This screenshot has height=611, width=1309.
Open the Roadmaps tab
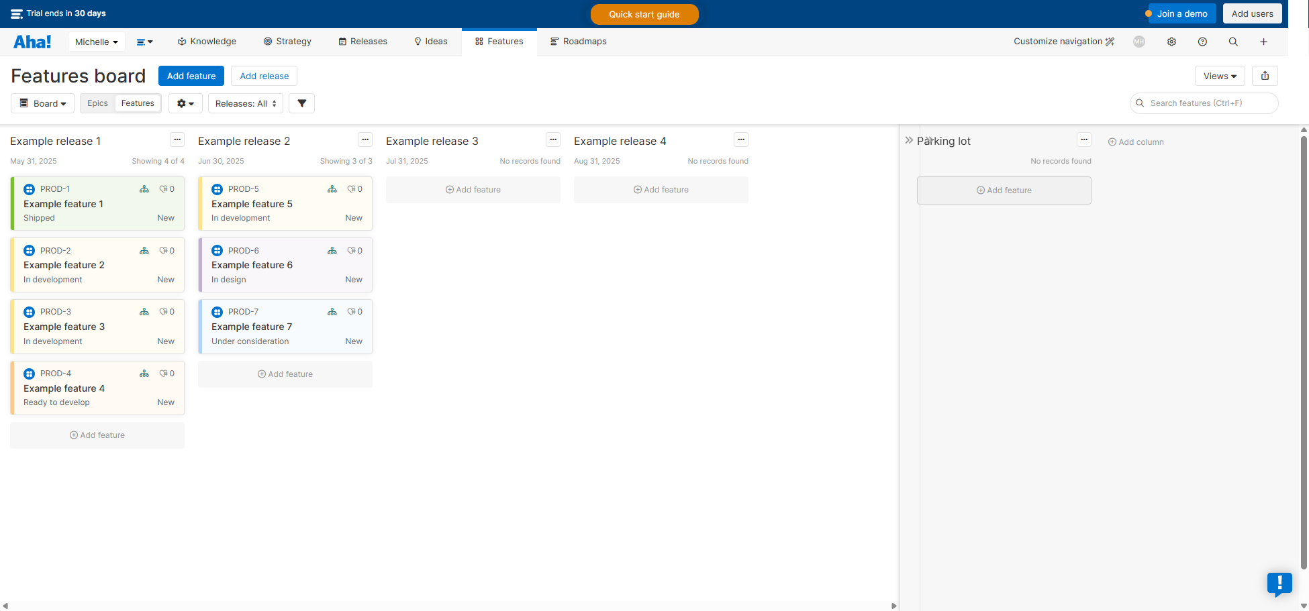click(578, 42)
